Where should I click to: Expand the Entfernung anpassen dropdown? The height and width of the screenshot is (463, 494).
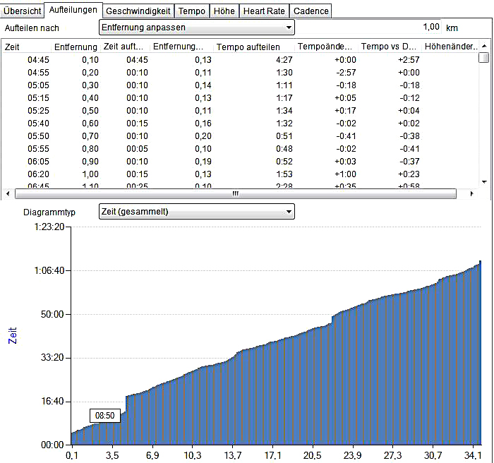[196, 28]
